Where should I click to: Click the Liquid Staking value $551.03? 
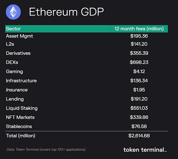click(139, 108)
